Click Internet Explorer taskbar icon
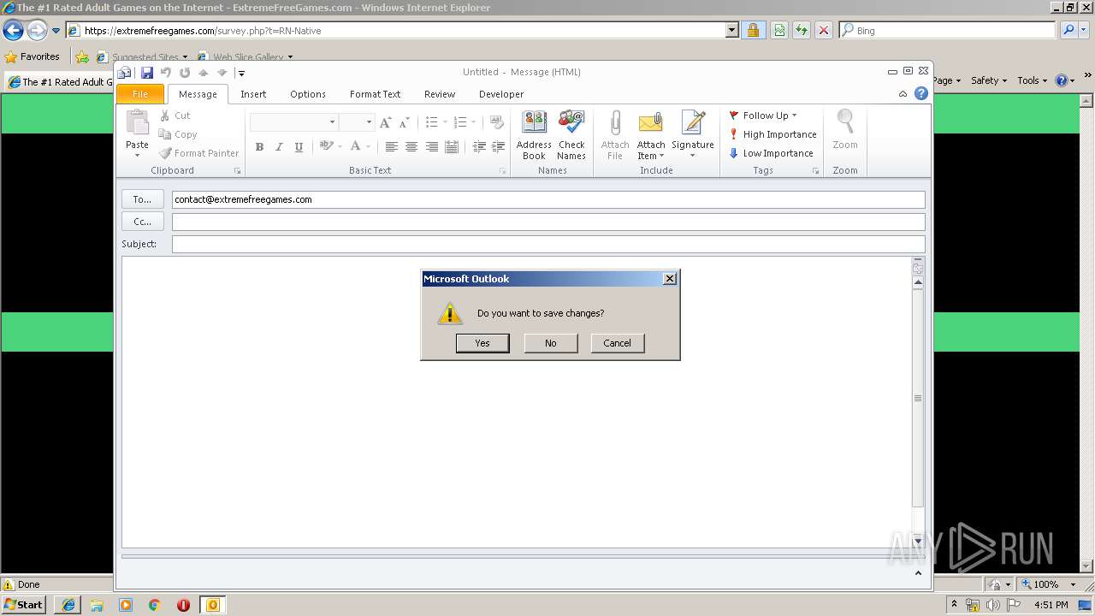1095x616 pixels. point(68,605)
